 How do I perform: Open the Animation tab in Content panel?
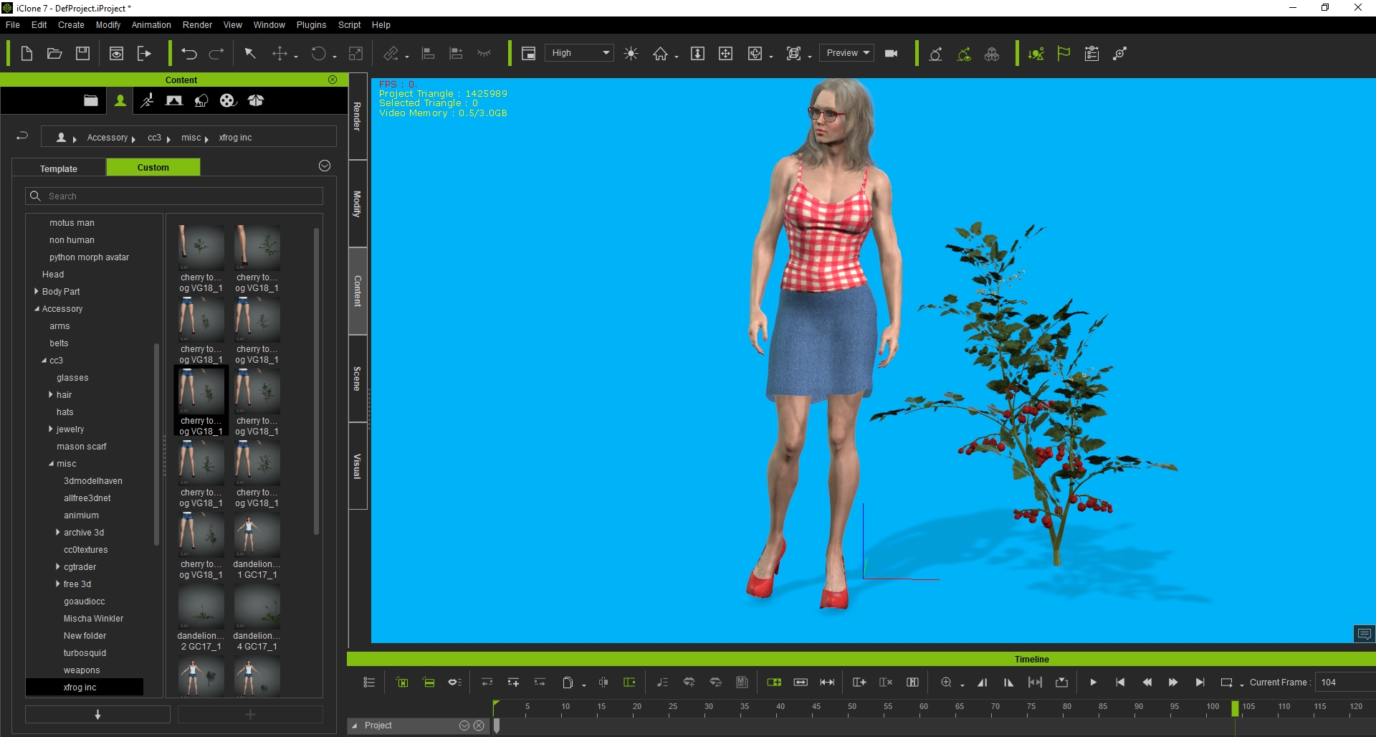(147, 100)
